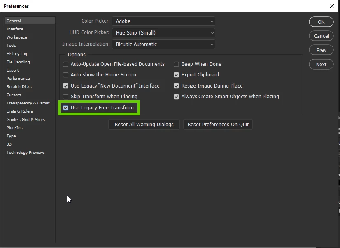Open the Color Picker dropdown

163,21
